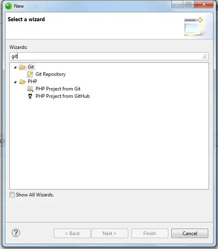Enable the Show All Wizards checkbox
Screen dimensions: 218x249
click(x=12, y=194)
